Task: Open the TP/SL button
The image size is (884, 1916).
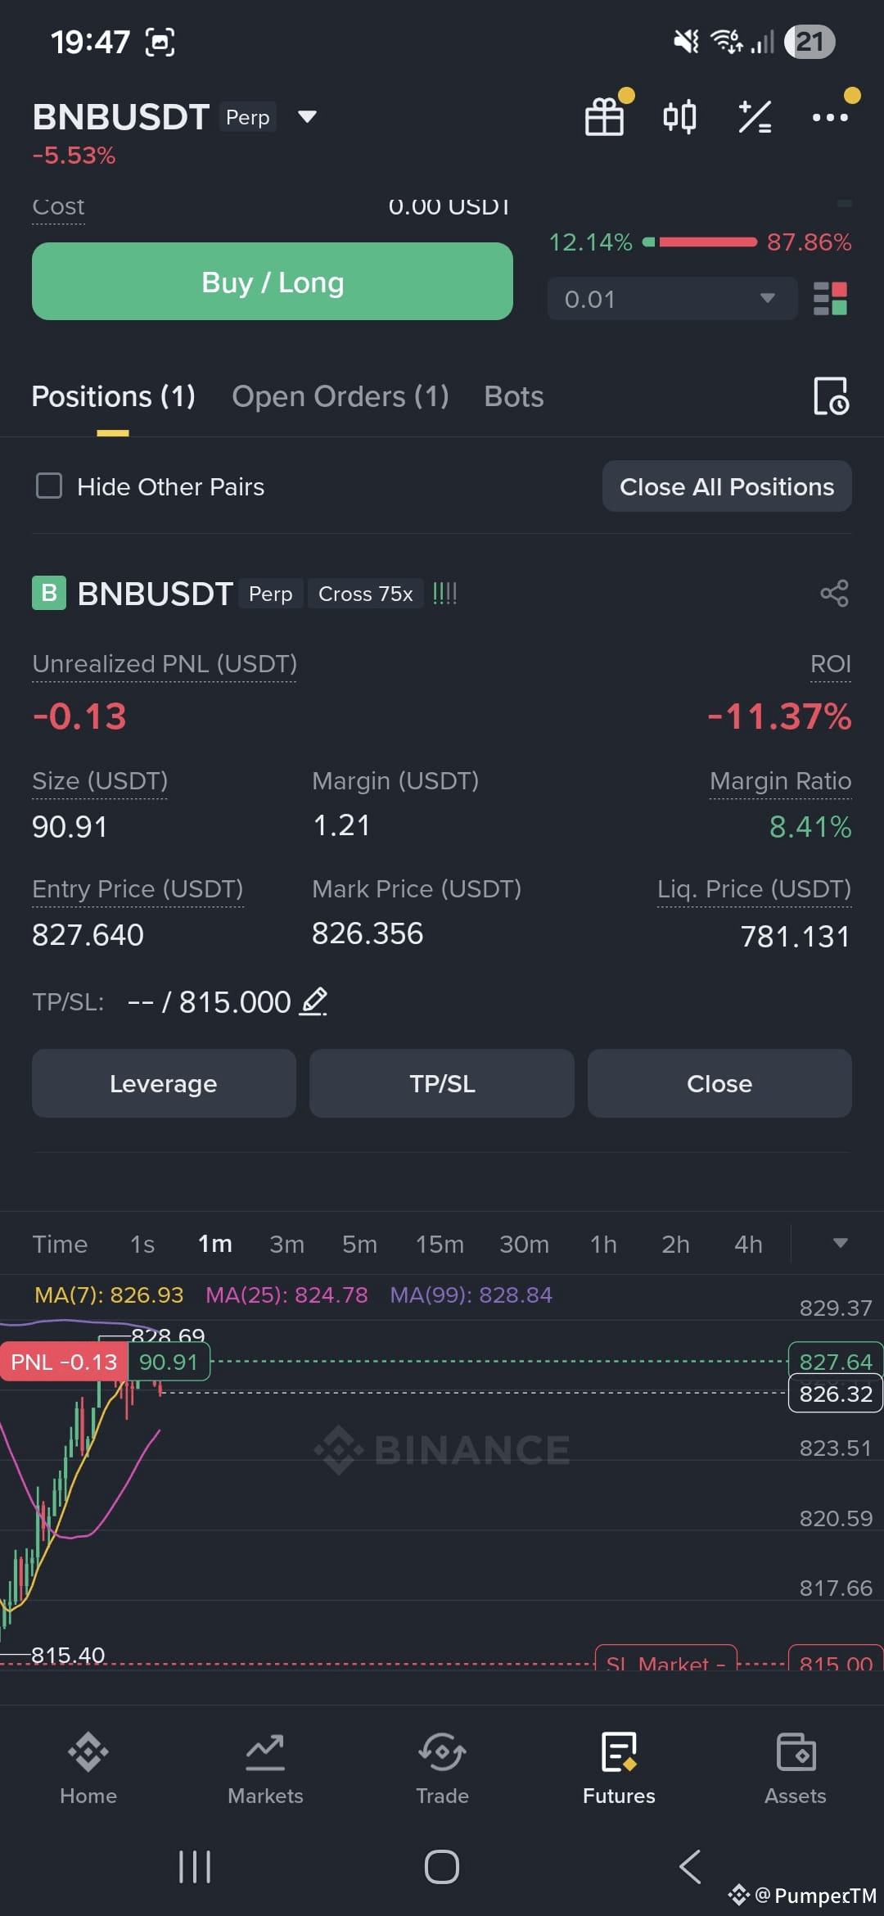Action: [x=442, y=1083]
